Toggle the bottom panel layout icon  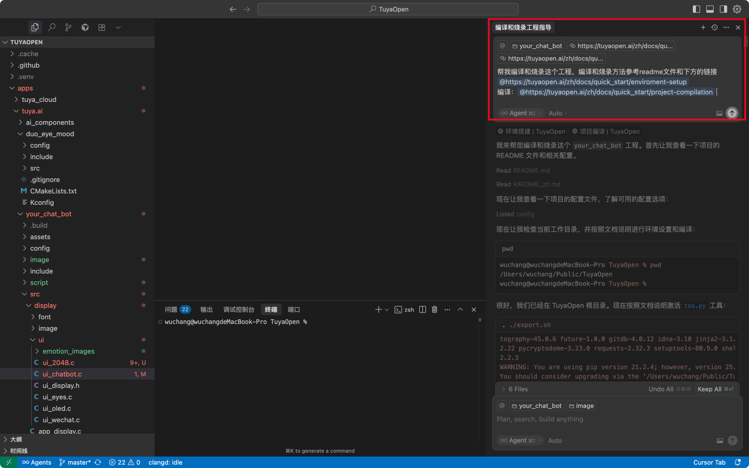[x=710, y=9]
